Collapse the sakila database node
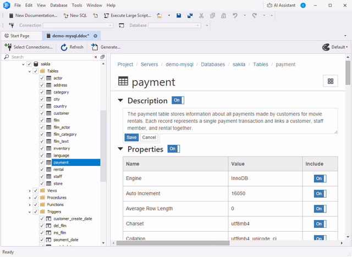Image resolution: width=352 pixels, height=257 pixels. point(23,64)
